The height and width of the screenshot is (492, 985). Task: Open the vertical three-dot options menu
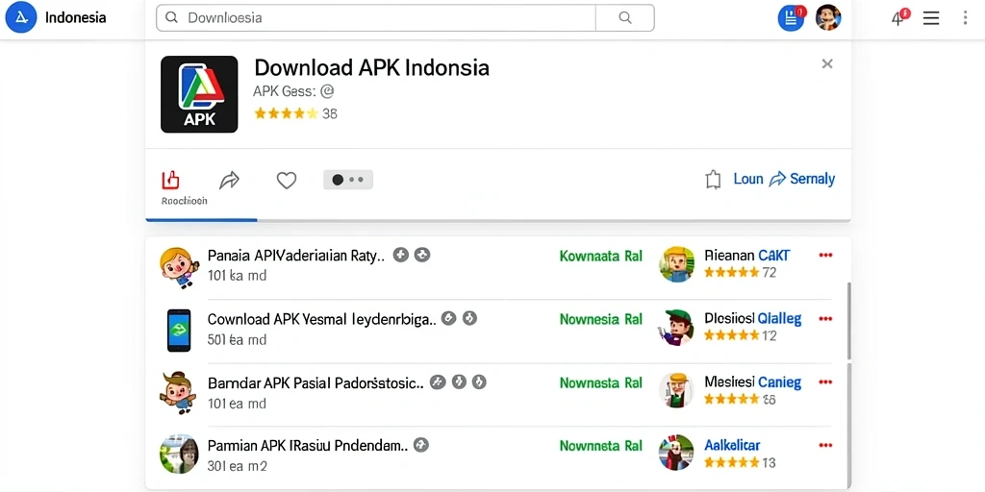[966, 17]
